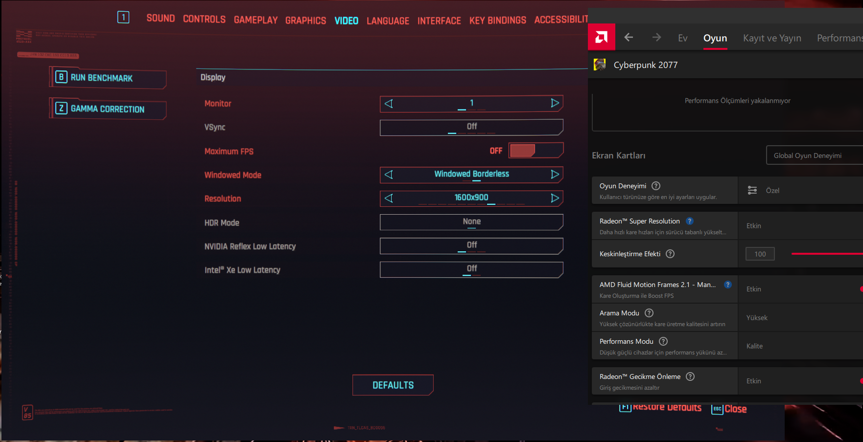Click the DEFAULTS button
This screenshot has width=863, height=442.
click(393, 385)
